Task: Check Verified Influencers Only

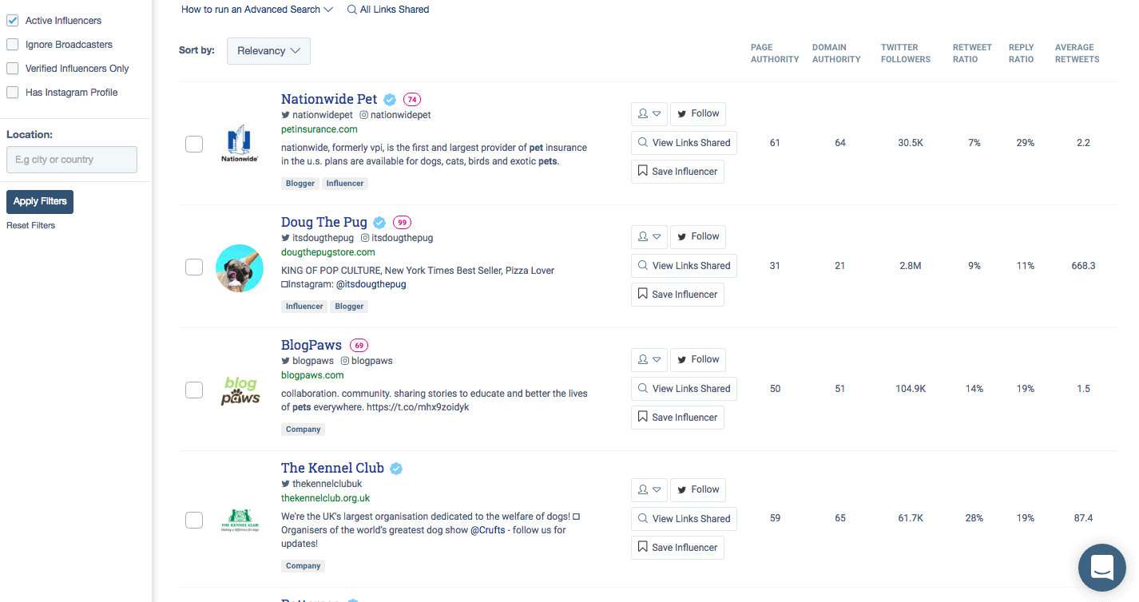Action: pyautogui.click(x=12, y=68)
